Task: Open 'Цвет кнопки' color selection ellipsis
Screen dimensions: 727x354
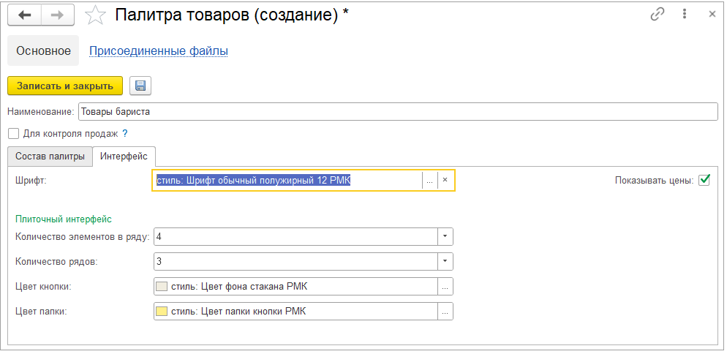Action: pos(445,286)
